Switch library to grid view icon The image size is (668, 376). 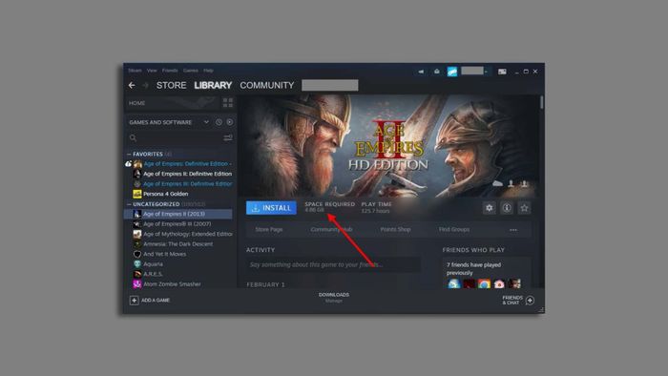pyautogui.click(x=228, y=103)
